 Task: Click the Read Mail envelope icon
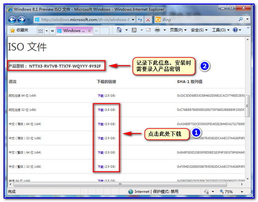[148, 30]
